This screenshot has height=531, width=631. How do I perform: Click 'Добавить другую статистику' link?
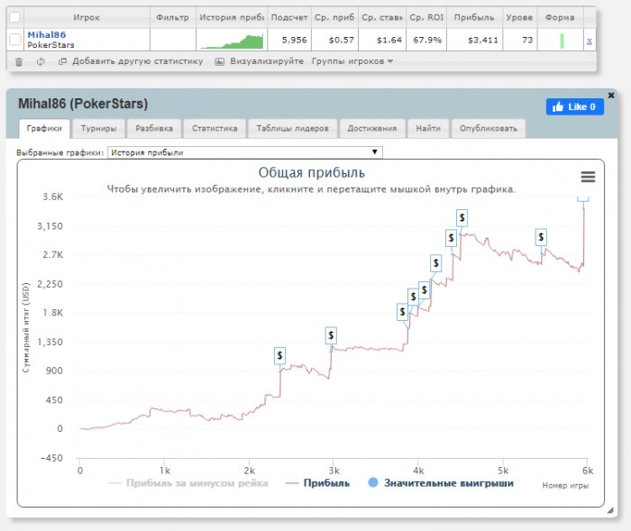[131, 61]
